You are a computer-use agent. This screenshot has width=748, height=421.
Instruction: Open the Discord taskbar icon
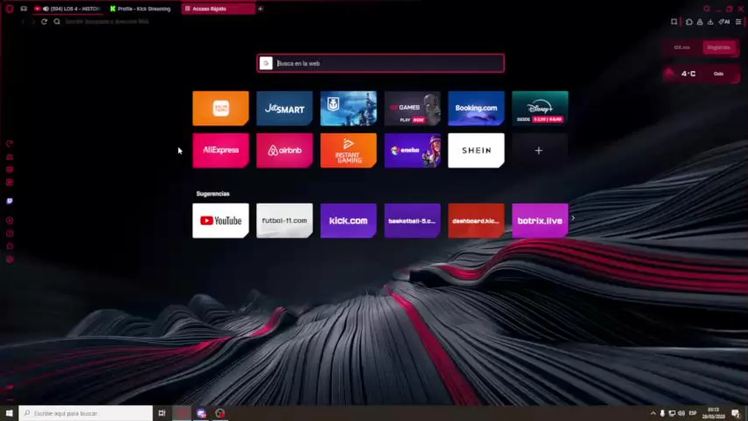[201, 413]
